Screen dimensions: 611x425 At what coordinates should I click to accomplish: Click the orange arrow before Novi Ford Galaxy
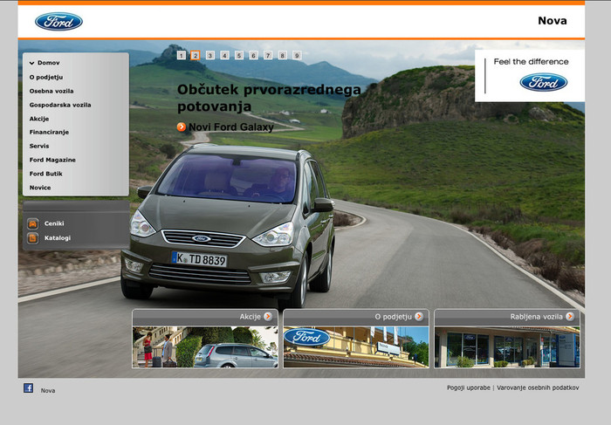(x=182, y=127)
